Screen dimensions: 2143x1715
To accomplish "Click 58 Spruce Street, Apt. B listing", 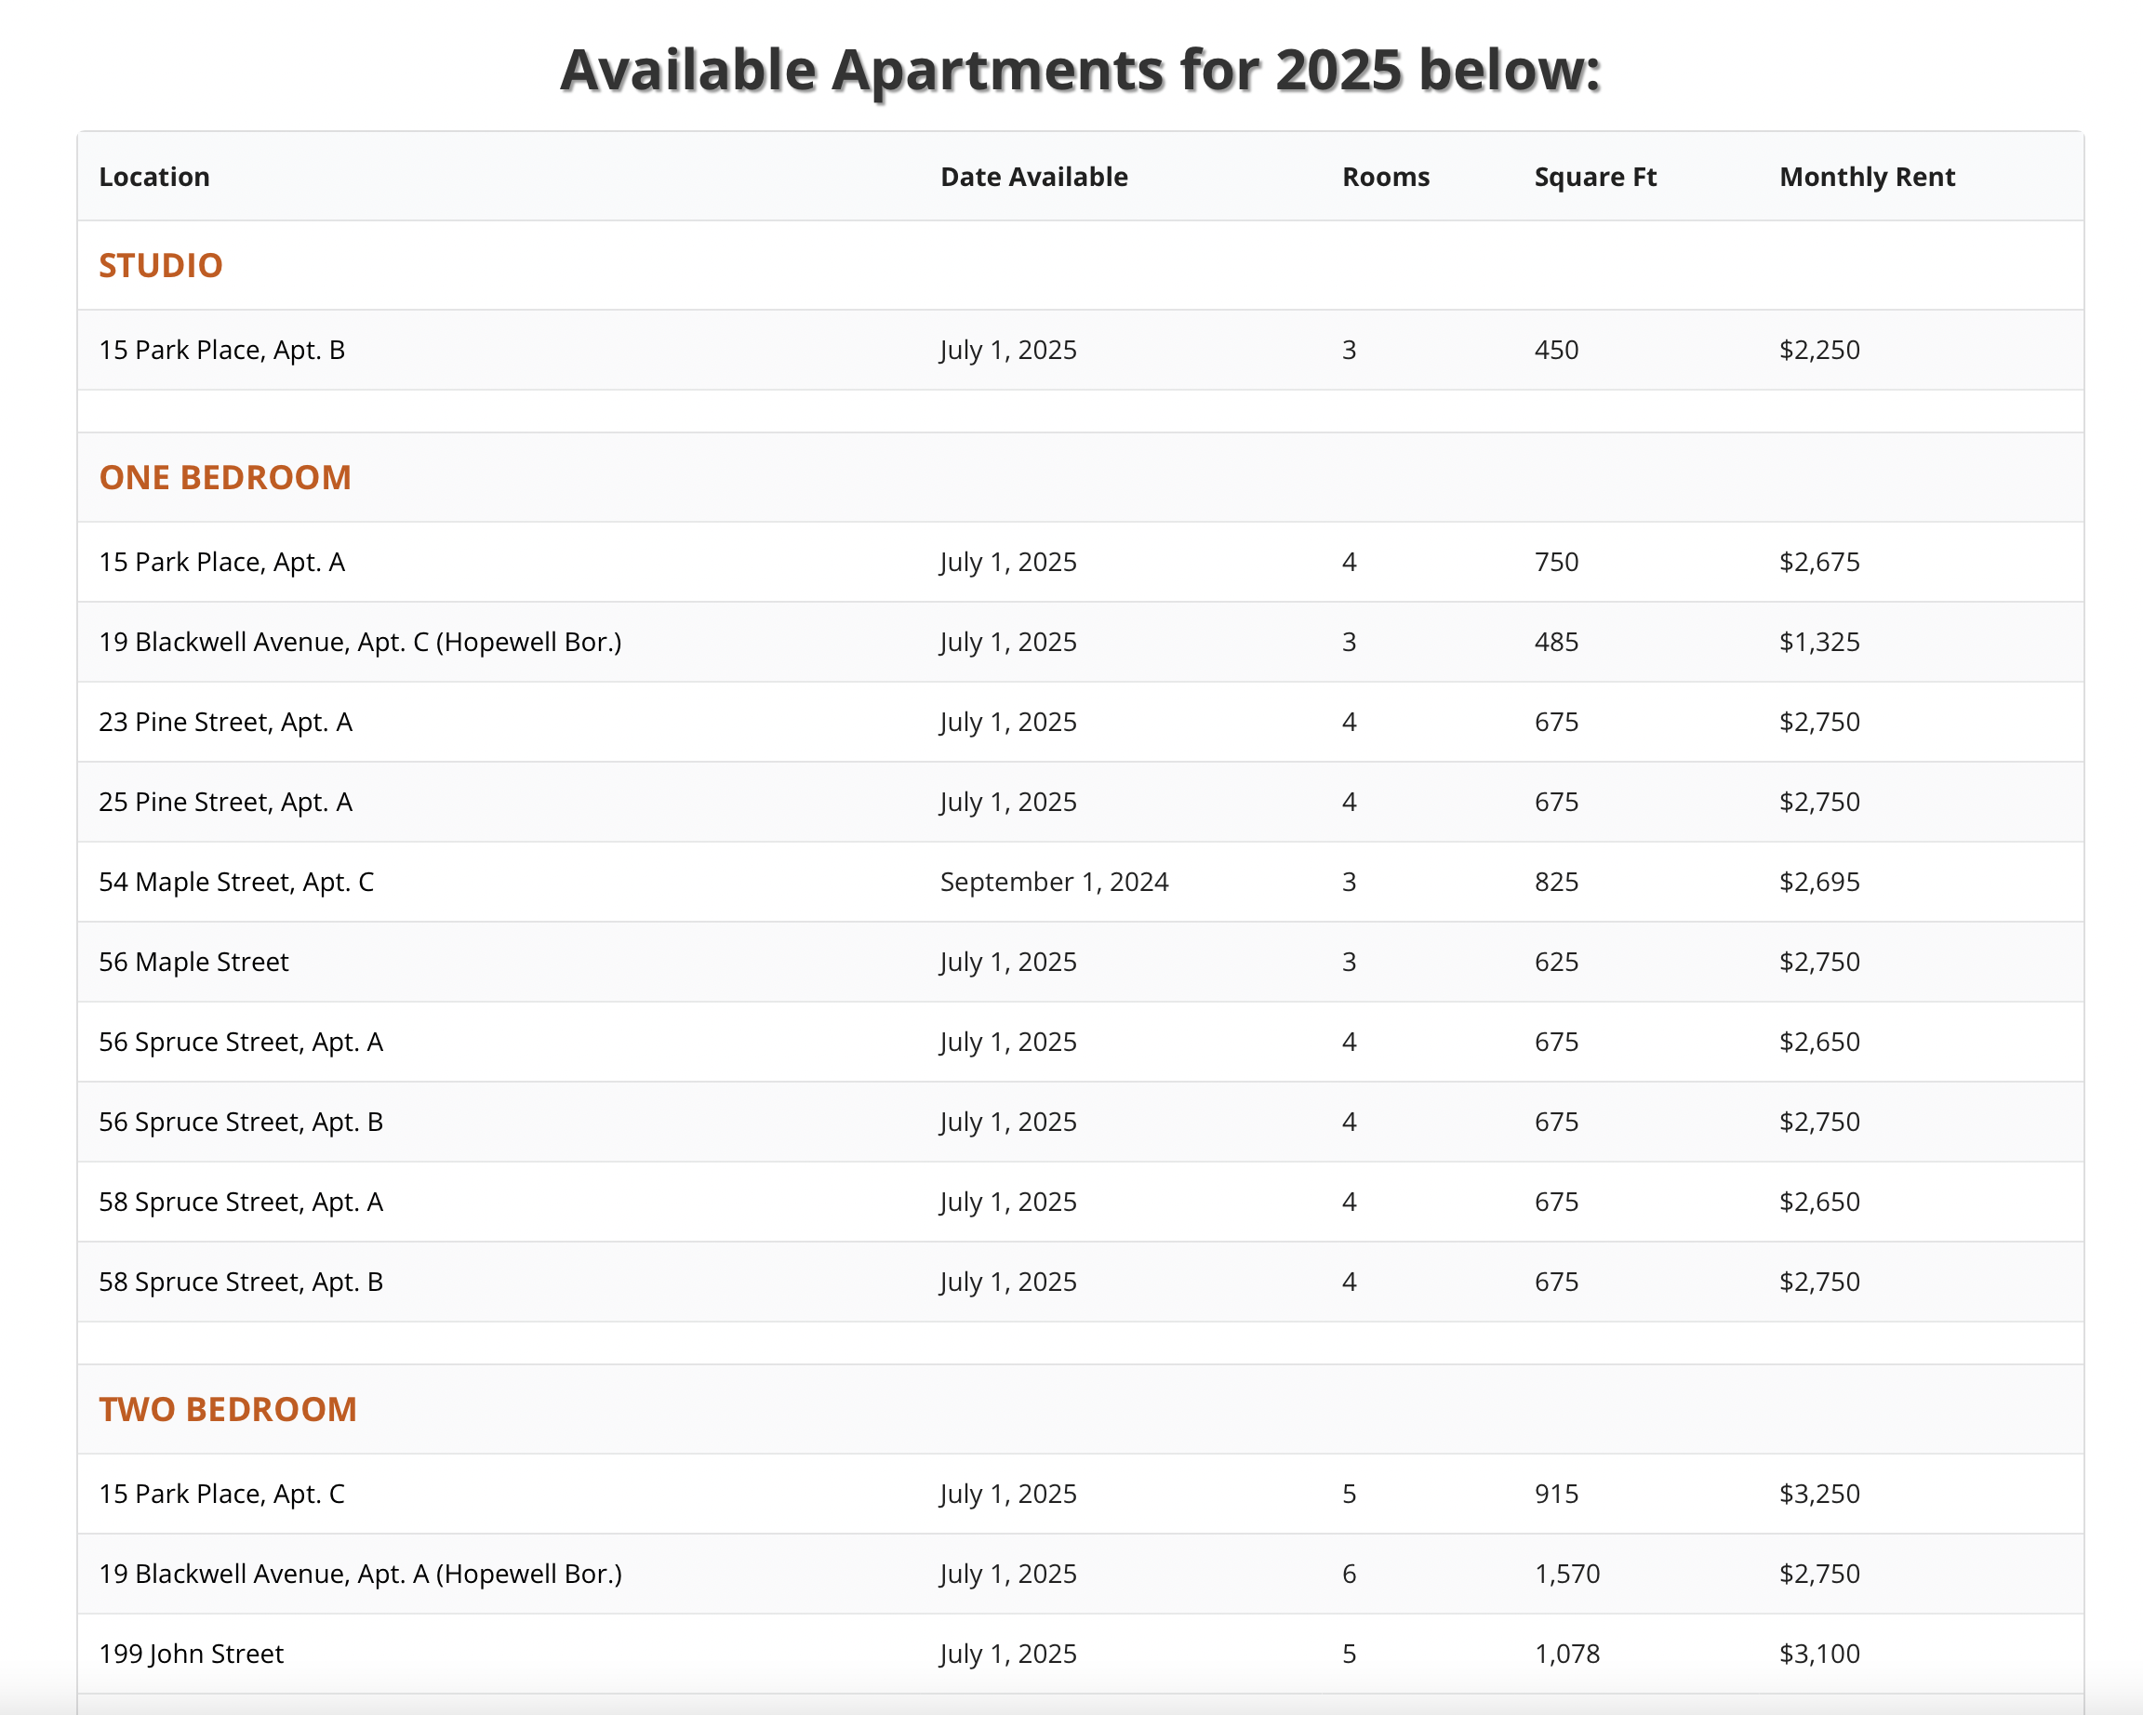I will 241,1282.
